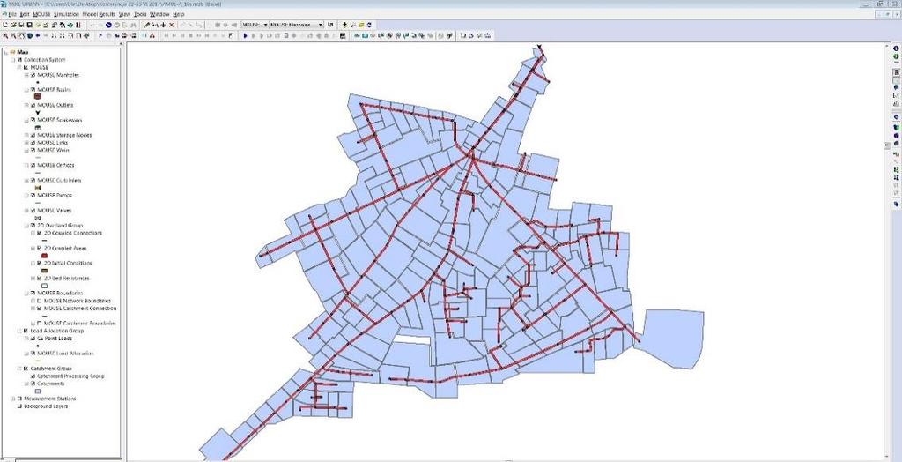Open the Help menu

tap(179, 14)
